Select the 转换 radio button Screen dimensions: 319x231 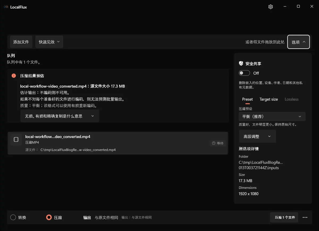[x=13, y=217]
